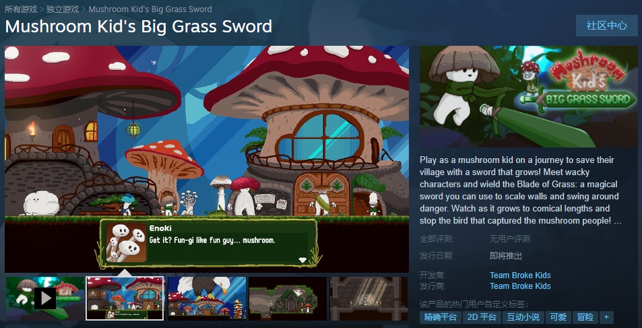This screenshot has height=328, width=642.
Task: Click the 可爱 tag
Action: click(558, 317)
